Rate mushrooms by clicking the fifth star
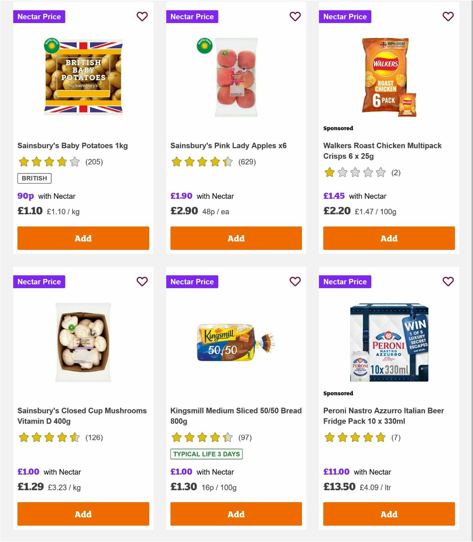Image resolution: width=473 pixels, height=542 pixels. [74, 437]
